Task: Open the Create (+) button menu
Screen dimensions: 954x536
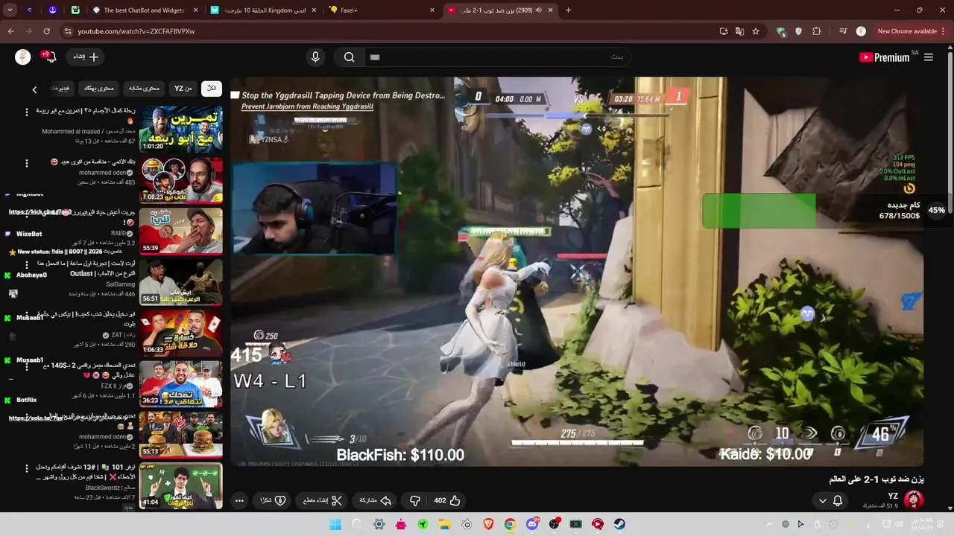Action: (x=86, y=57)
